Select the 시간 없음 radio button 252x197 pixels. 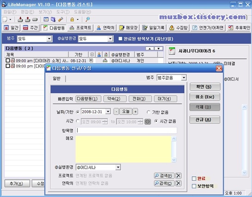click(156, 121)
